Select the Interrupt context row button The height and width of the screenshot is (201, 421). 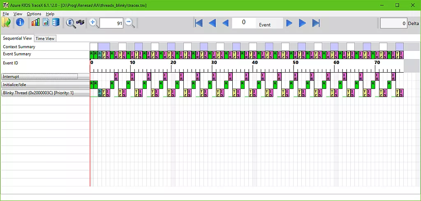coord(45,77)
